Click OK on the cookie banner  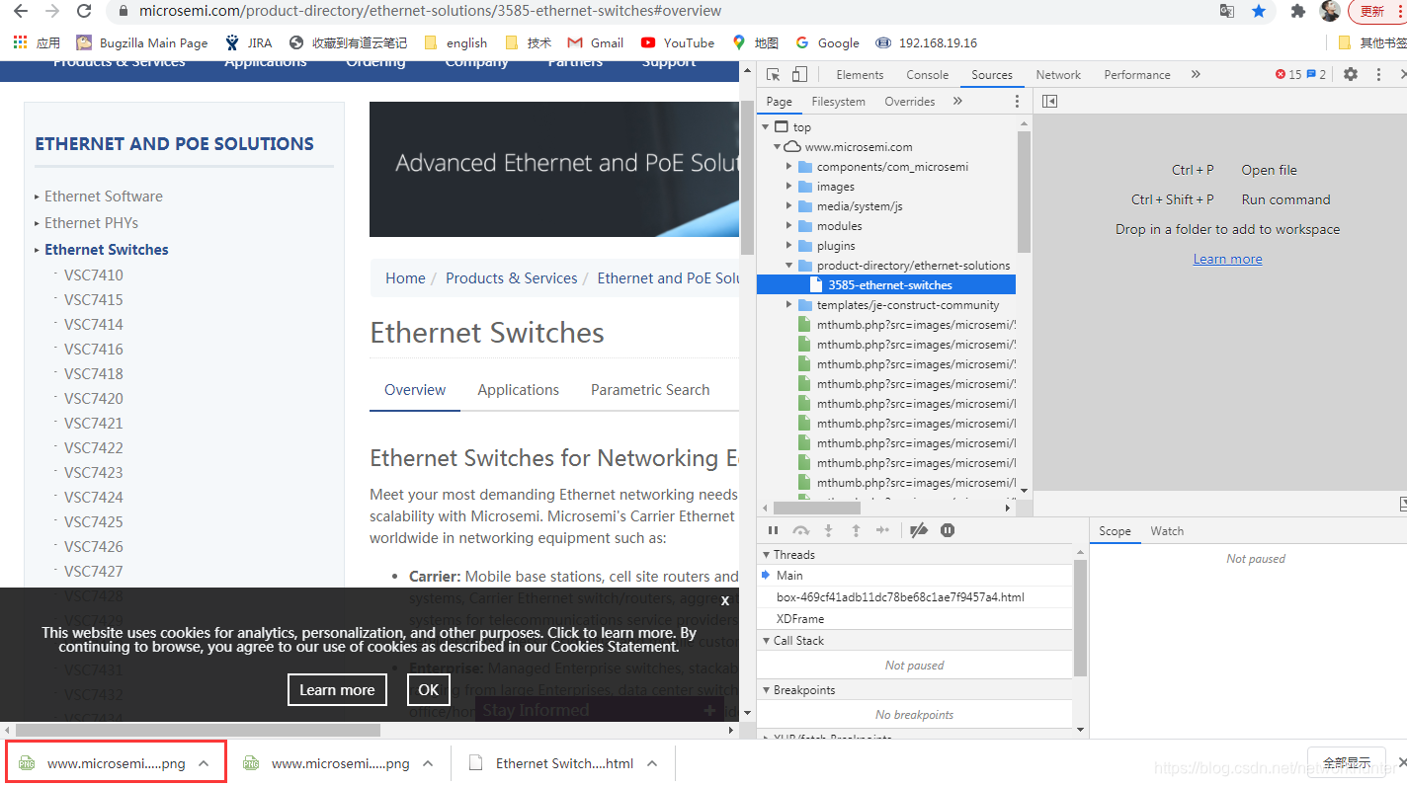429,689
